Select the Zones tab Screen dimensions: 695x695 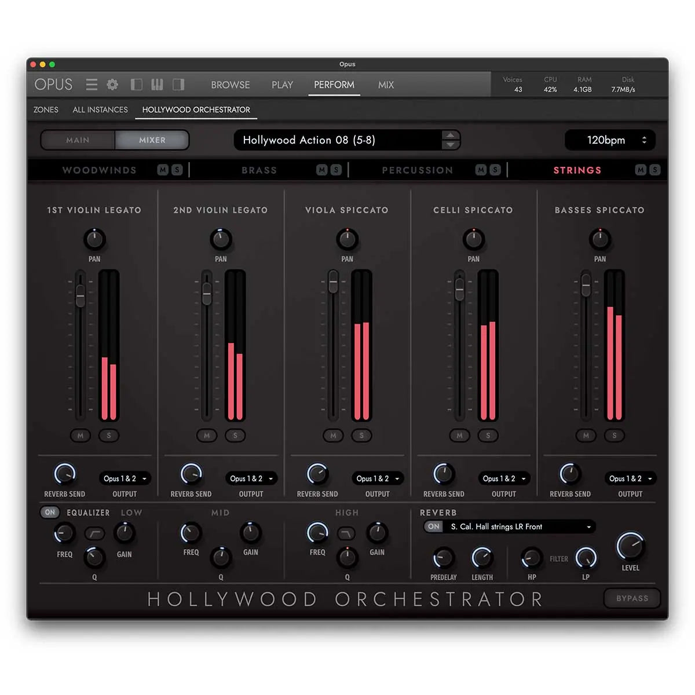(x=46, y=109)
